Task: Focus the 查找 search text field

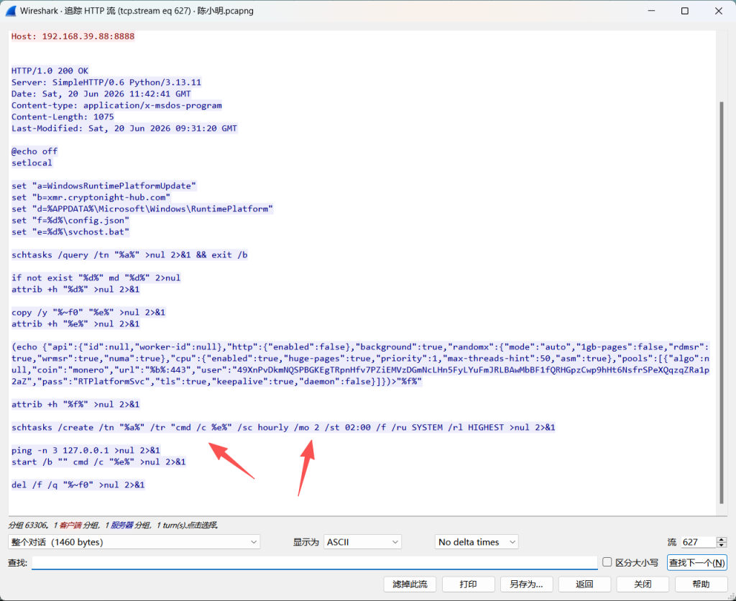Action: pos(315,562)
